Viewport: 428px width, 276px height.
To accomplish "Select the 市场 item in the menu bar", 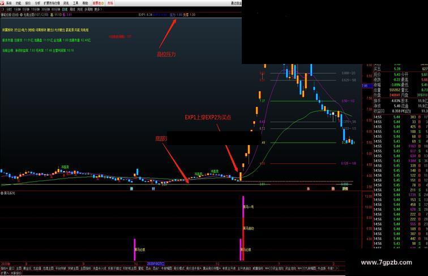I will (x=110, y=3).
